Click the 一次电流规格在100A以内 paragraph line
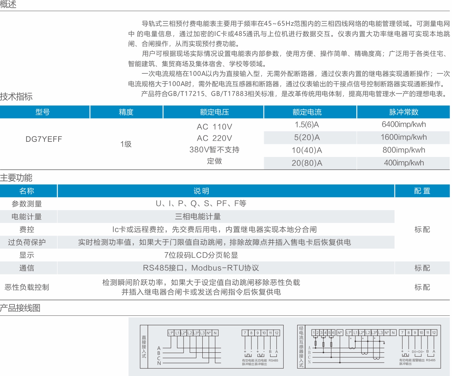The width and height of the screenshot is (452, 376). 296,74
